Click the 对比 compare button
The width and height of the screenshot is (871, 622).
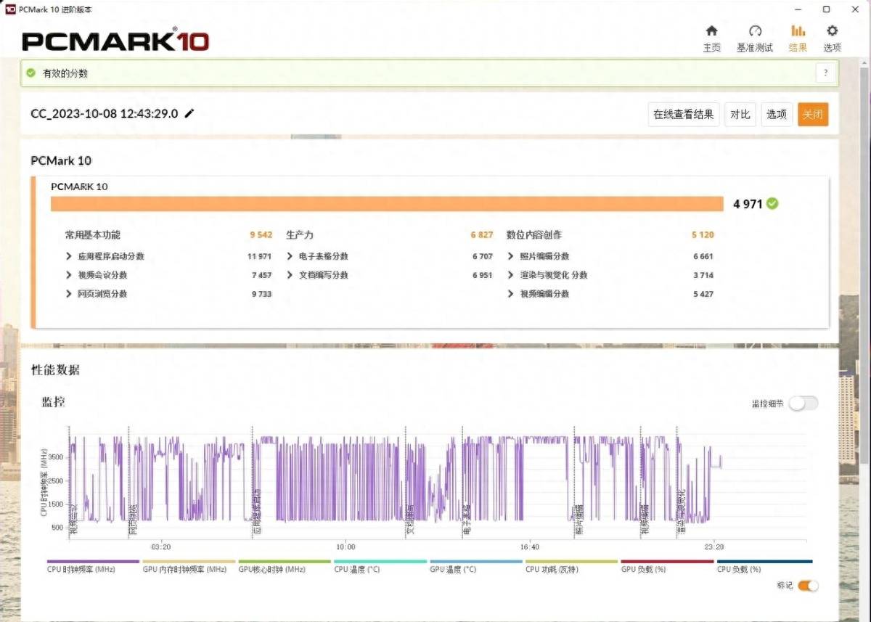(740, 114)
